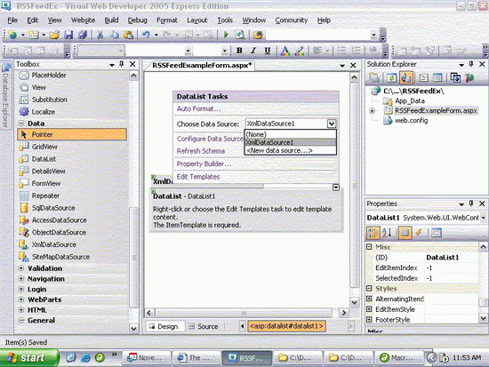Screen dimensions: 489x367
Task: Click the Edit Templates link
Action: (x=198, y=177)
